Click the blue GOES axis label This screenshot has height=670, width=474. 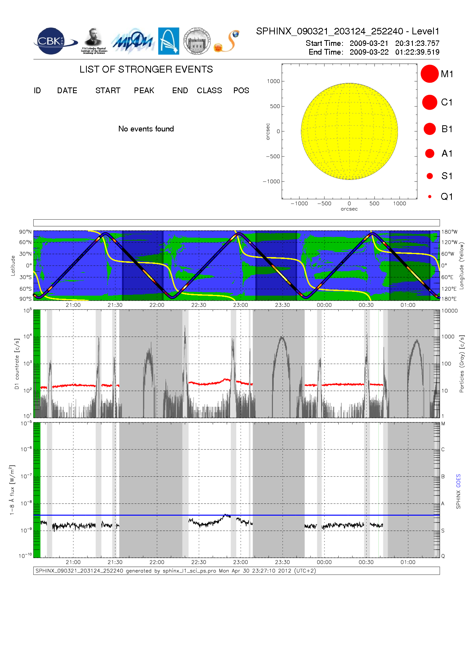click(x=458, y=481)
